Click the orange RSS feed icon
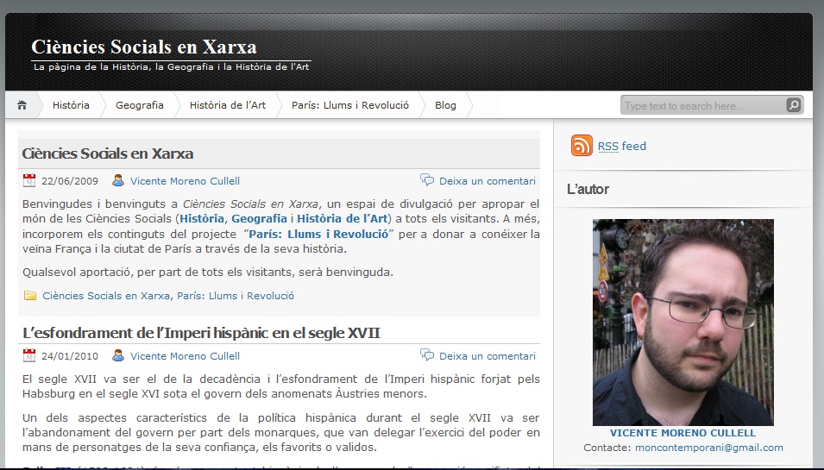The height and width of the screenshot is (470, 824). [582, 146]
